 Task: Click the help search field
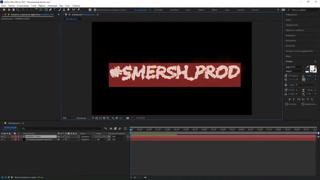(302, 10)
